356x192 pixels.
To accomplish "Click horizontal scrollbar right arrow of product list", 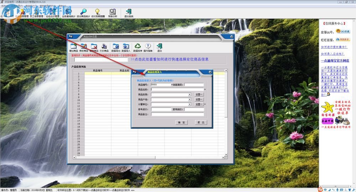I will coord(223,157).
